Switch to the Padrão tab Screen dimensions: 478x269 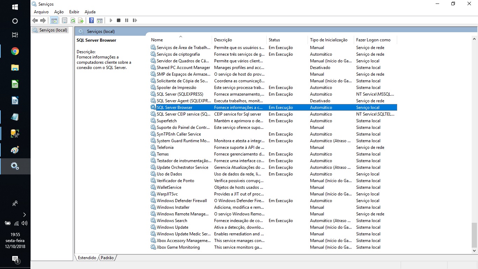pos(107,258)
